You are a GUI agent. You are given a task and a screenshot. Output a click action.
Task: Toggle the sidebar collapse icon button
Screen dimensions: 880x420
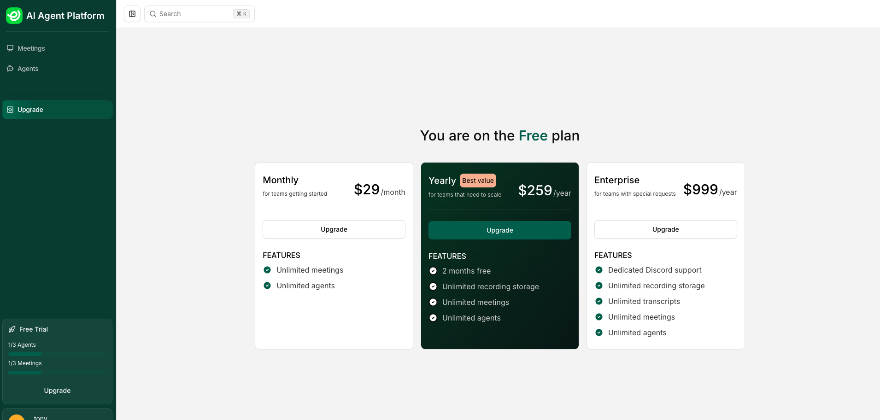tap(132, 14)
